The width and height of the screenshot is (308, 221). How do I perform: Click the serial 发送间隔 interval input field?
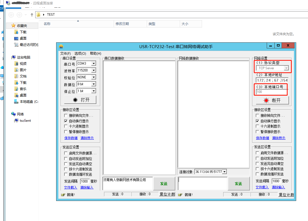[85, 181]
